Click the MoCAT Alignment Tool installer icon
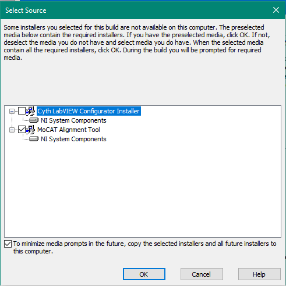The height and width of the screenshot is (286, 286). click(x=30, y=130)
